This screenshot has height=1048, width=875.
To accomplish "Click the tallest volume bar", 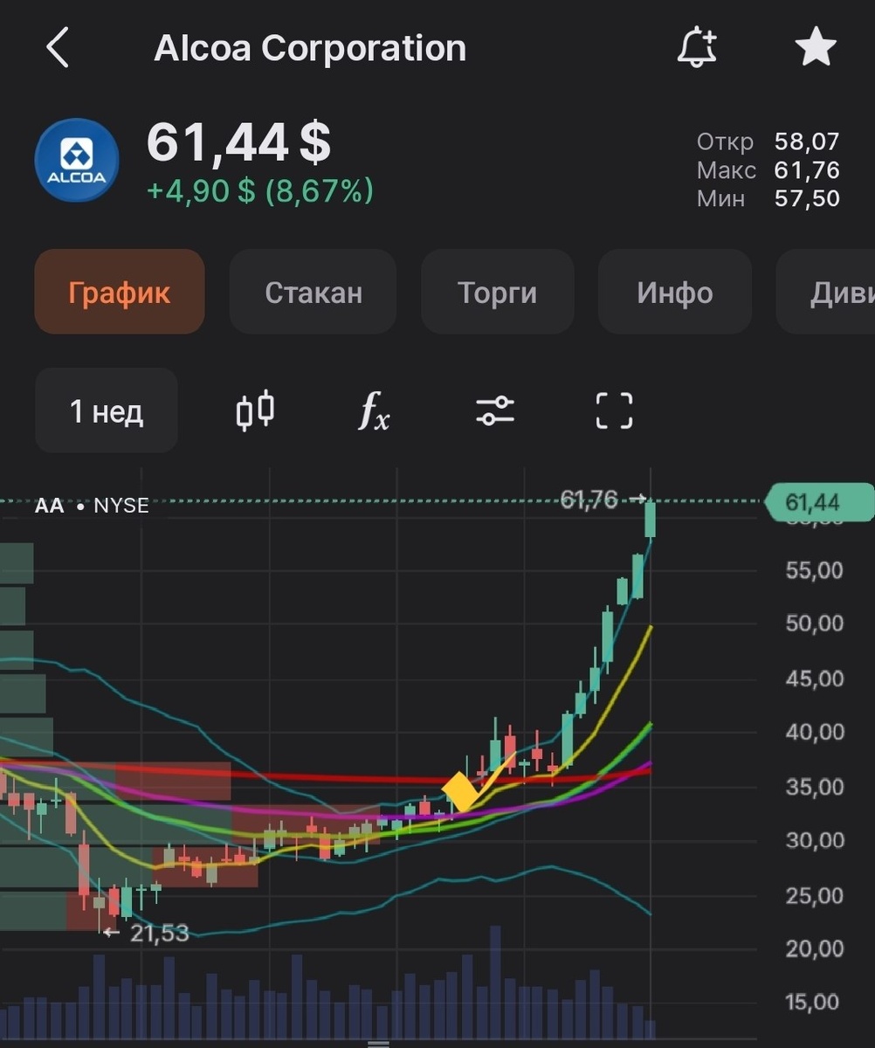I will (495, 981).
